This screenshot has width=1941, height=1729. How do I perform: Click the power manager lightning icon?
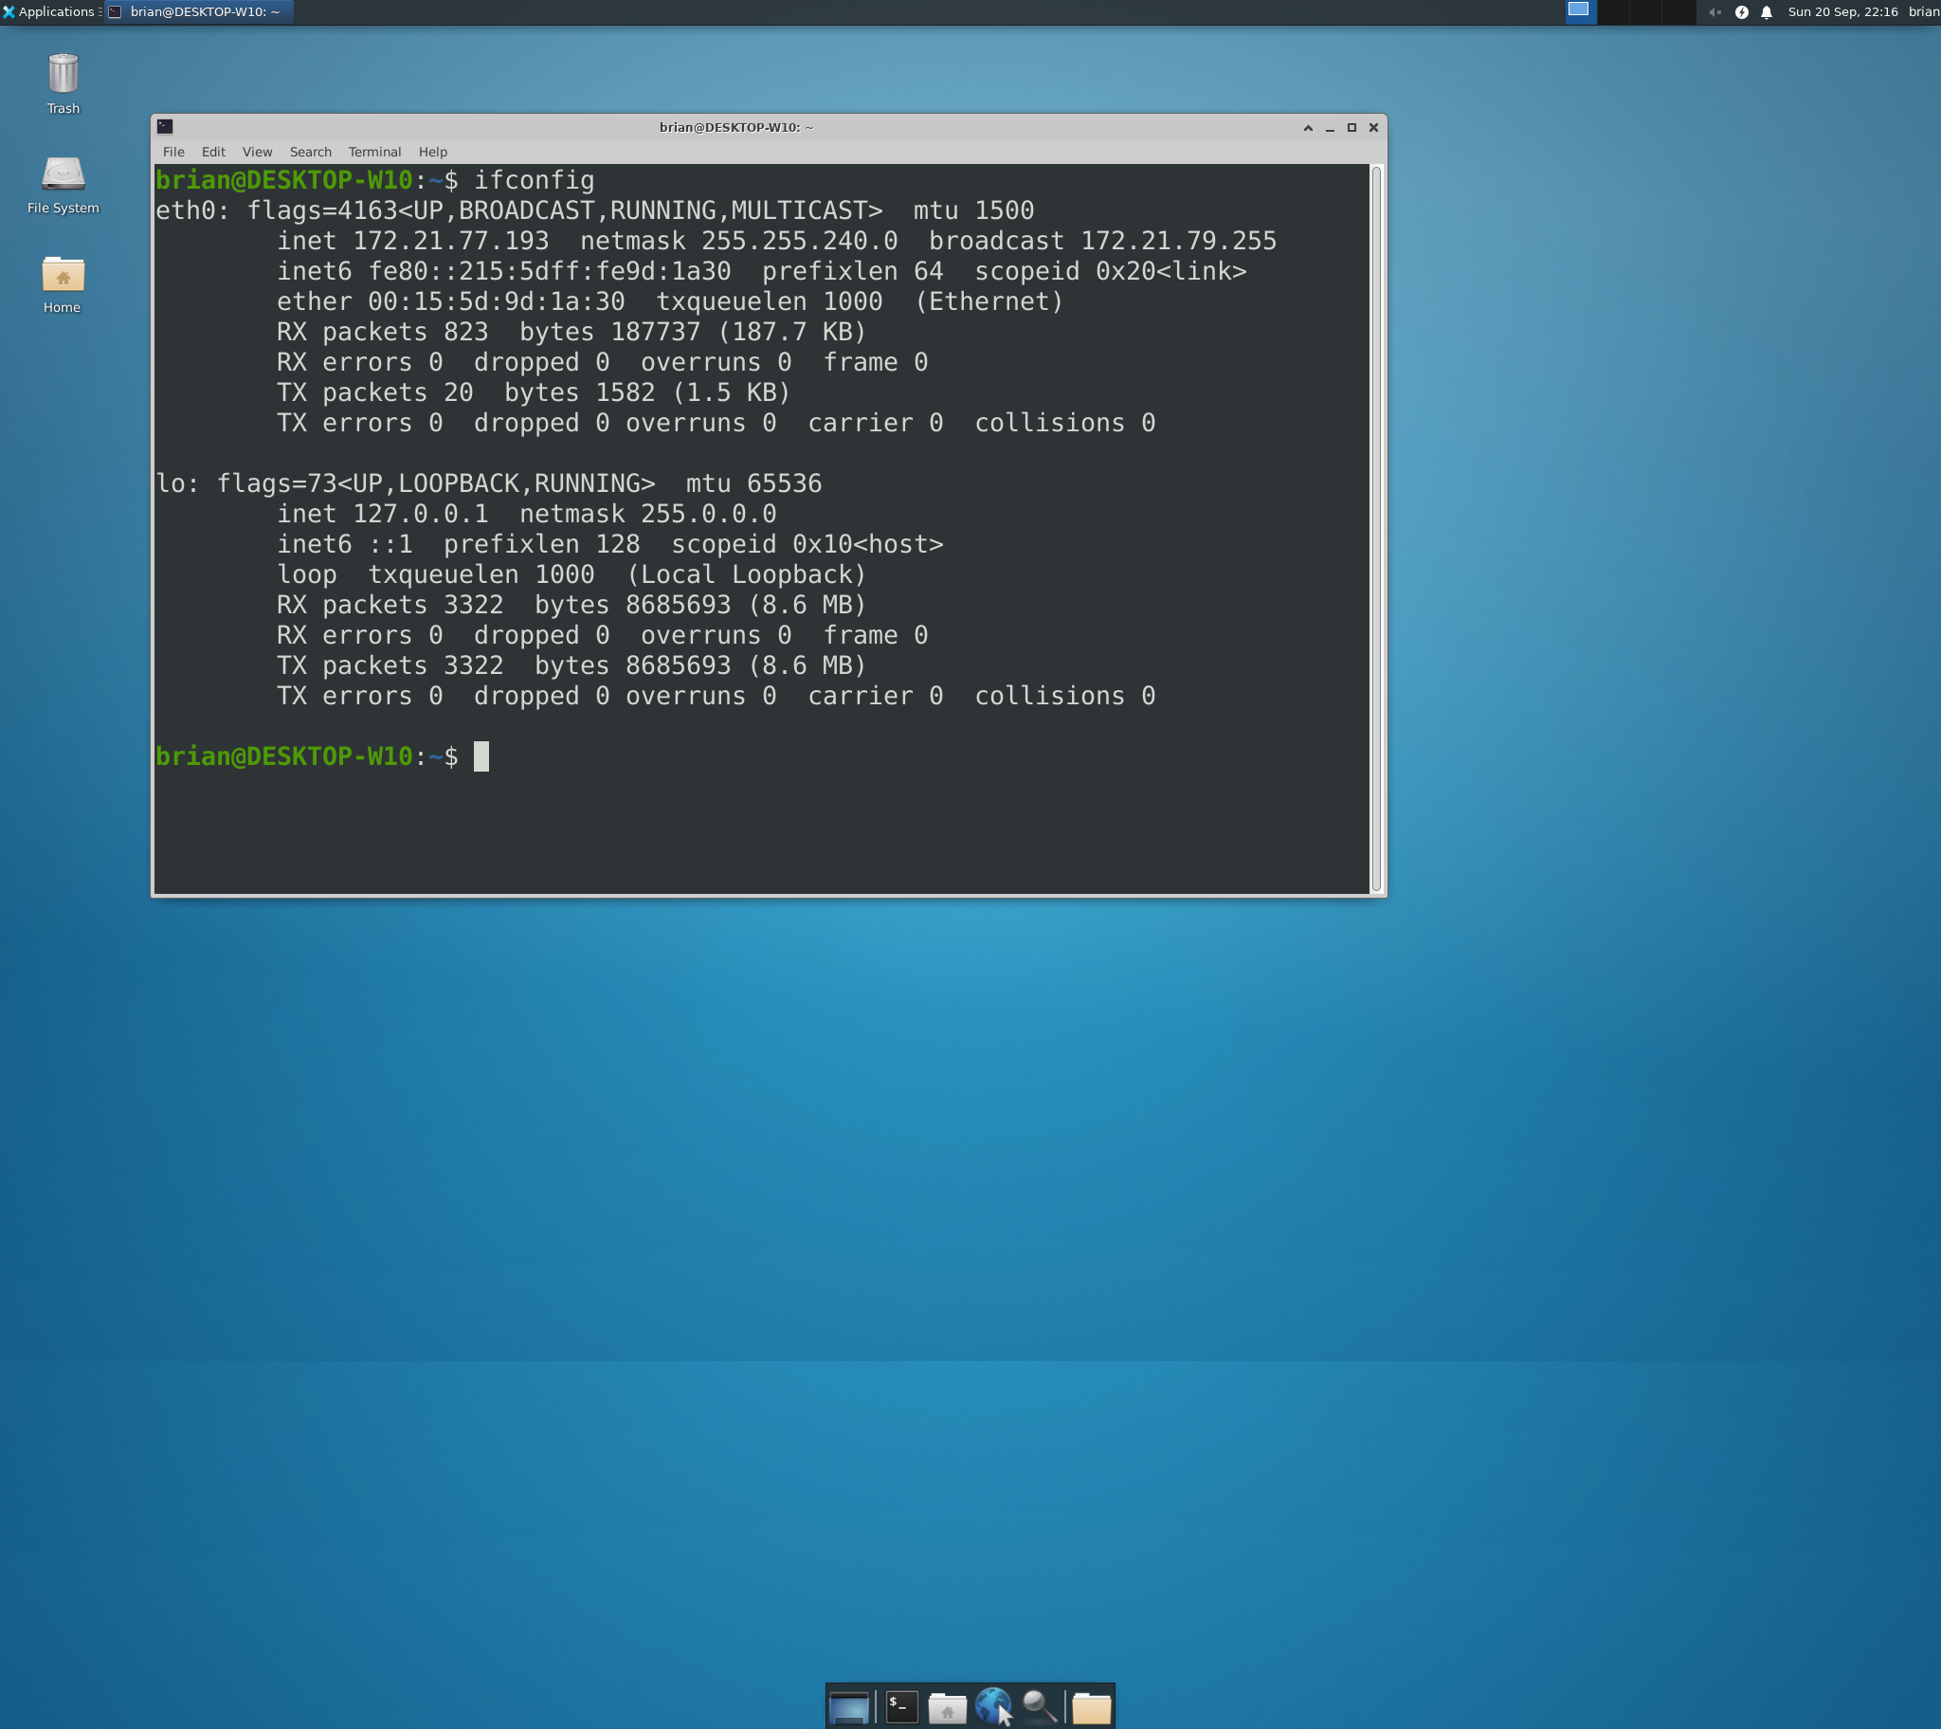click(x=1742, y=12)
